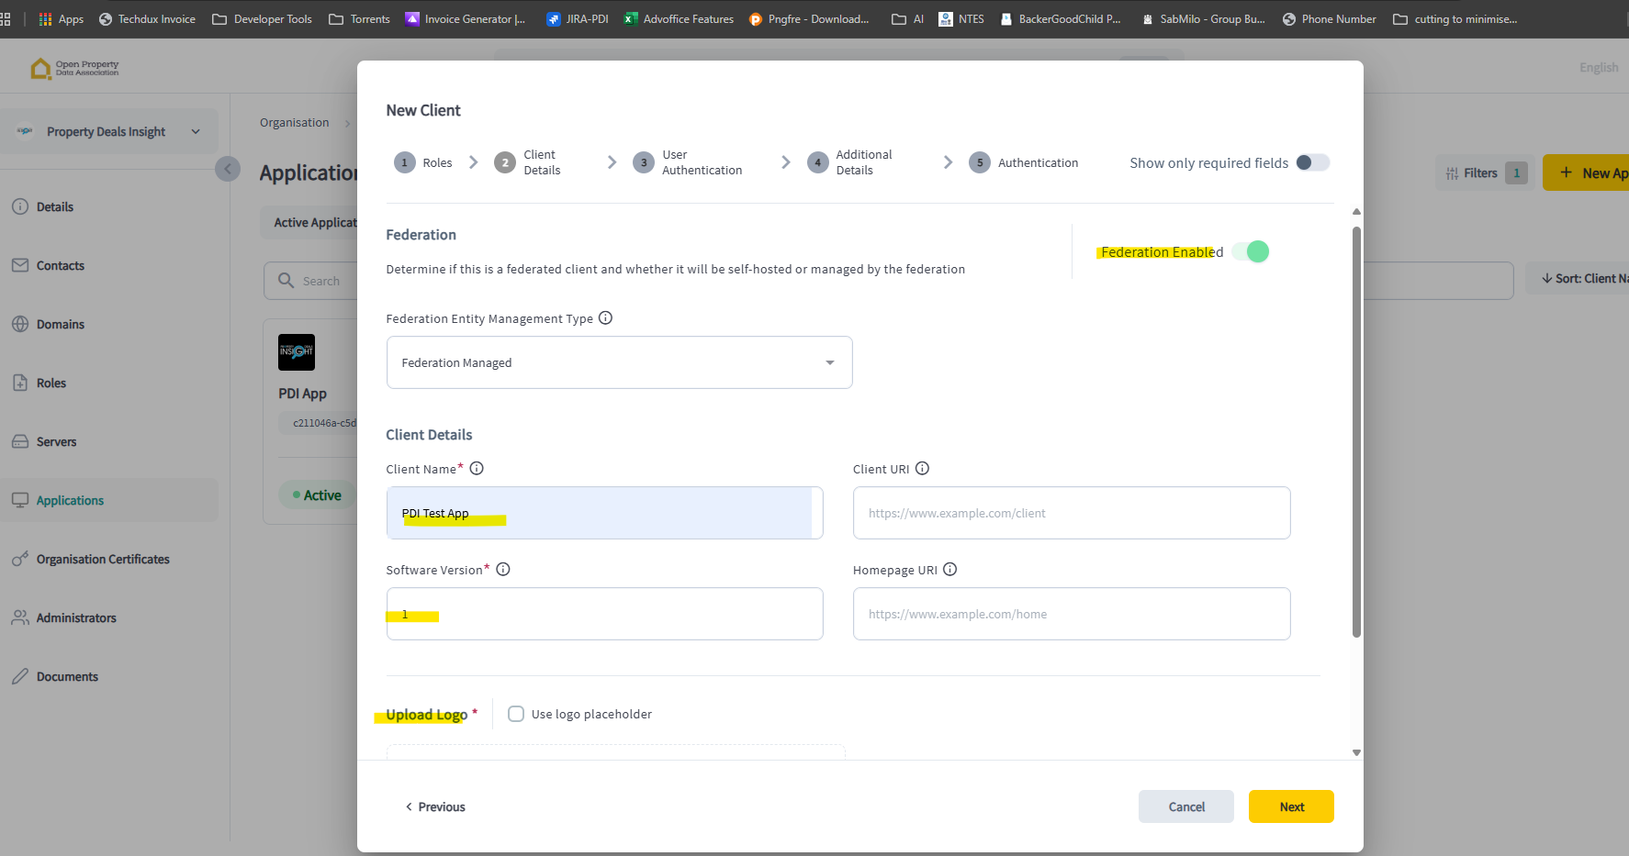Toggle Federation Enabled switch off
Screen dimensions: 1629x856
[1251, 251]
